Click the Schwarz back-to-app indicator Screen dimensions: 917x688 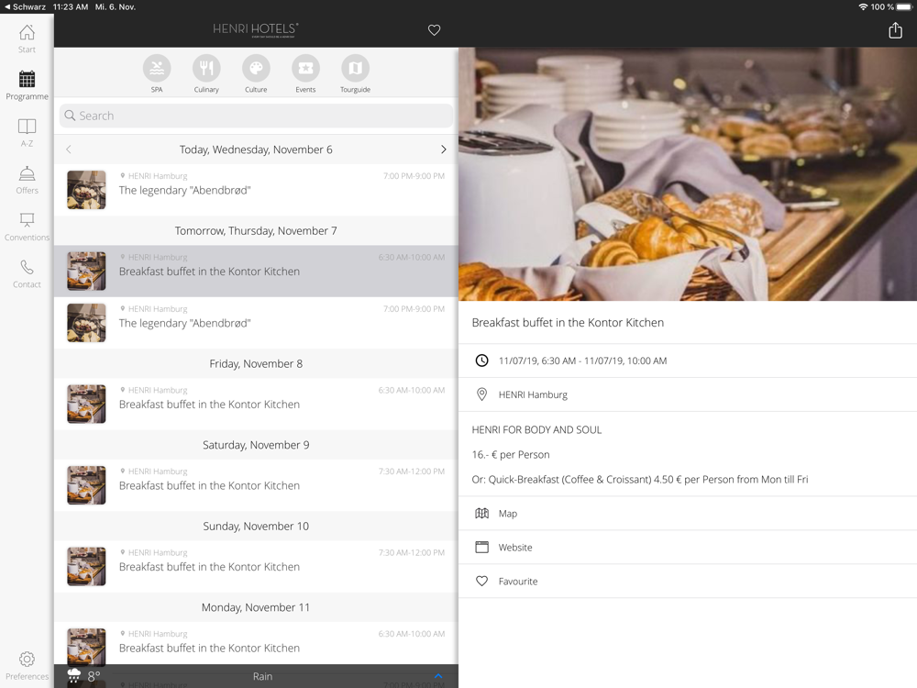coord(25,7)
